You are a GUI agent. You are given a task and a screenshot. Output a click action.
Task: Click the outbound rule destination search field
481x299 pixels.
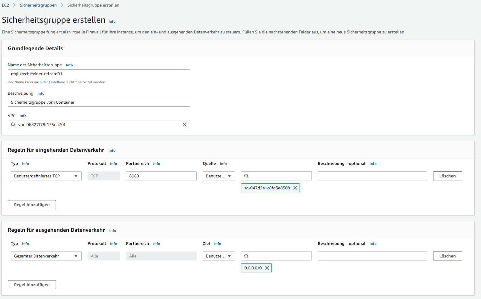coord(280,256)
